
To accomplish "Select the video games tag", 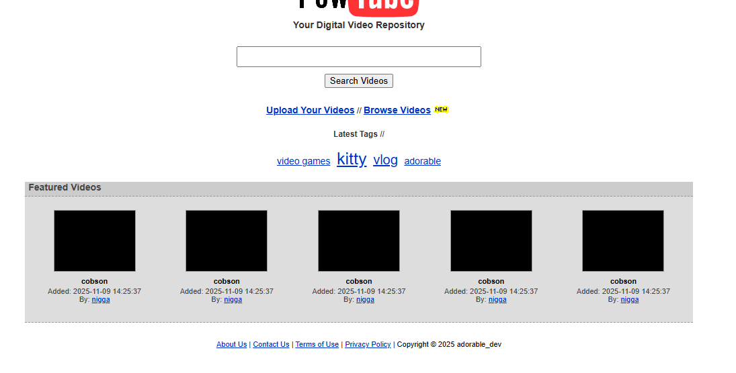I will coord(304,161).
